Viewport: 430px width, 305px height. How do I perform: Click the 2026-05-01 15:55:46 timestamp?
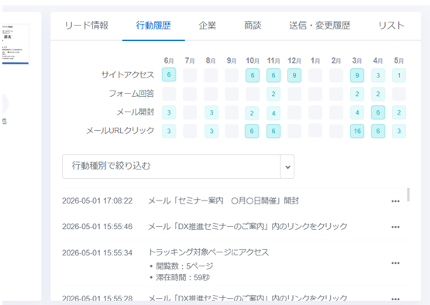point(97,227)
